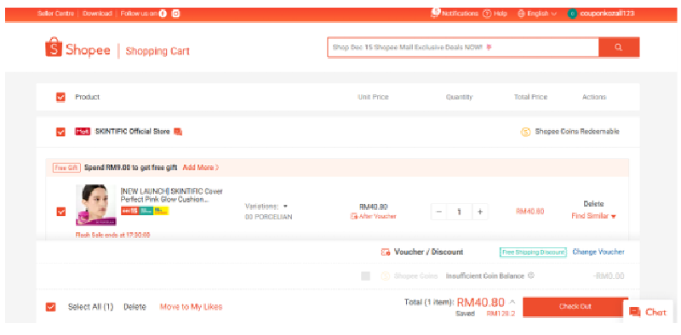Click Check Out button

(x=575, y=306)
